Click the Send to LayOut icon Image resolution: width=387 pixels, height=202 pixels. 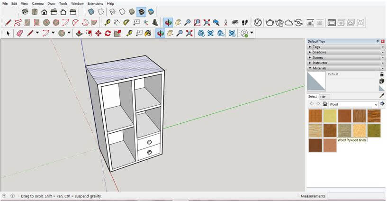pyautogui.click(x=221, y=33)
